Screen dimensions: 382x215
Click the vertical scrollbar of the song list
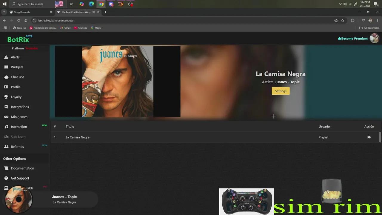click(x=380, y=137)
